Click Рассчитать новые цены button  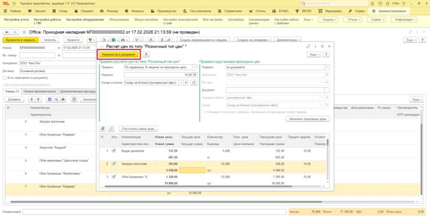[139, 129]
